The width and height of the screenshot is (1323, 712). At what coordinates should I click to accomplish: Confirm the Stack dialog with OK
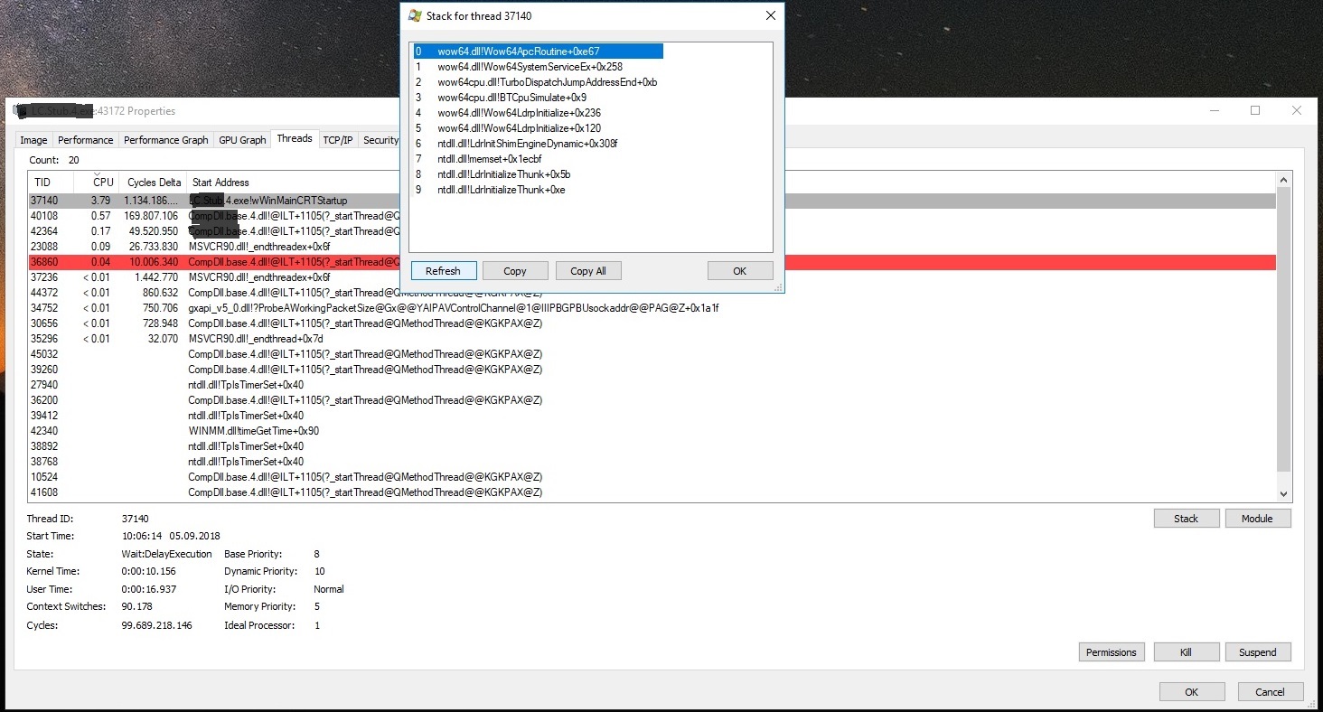pyautogui.click(x=740, y=270)
